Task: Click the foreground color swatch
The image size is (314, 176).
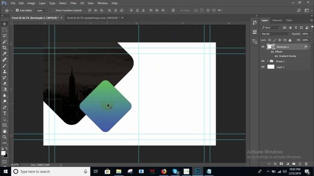Action: click(3, 153)
